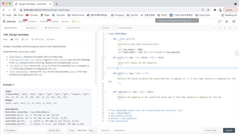
Task: Click the Share button
Action: [x=51, y=39]
